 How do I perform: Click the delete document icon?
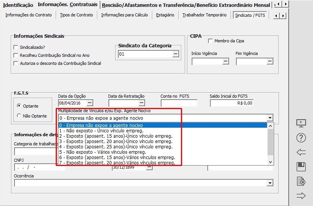click(x=301, y=181)
